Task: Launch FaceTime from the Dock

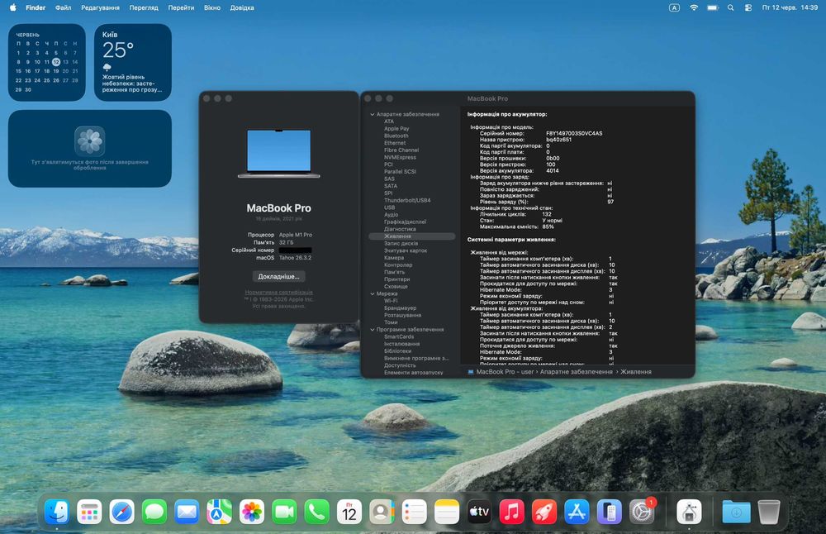Action: click(284, 512)
